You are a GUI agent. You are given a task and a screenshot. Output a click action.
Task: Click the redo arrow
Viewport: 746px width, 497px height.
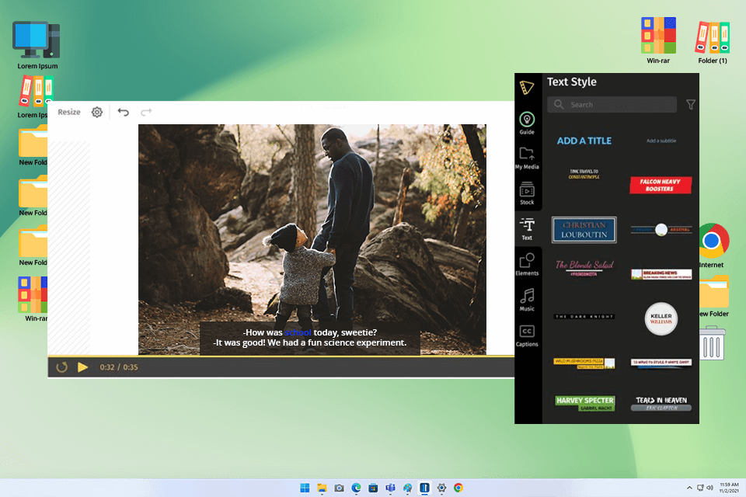point(146,112)
